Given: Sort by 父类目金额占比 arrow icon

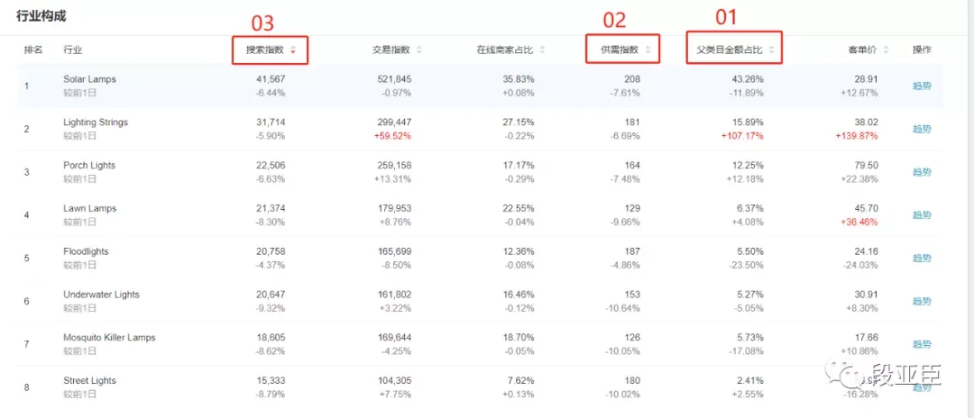Looking at the screenshot, I should 771,50.
